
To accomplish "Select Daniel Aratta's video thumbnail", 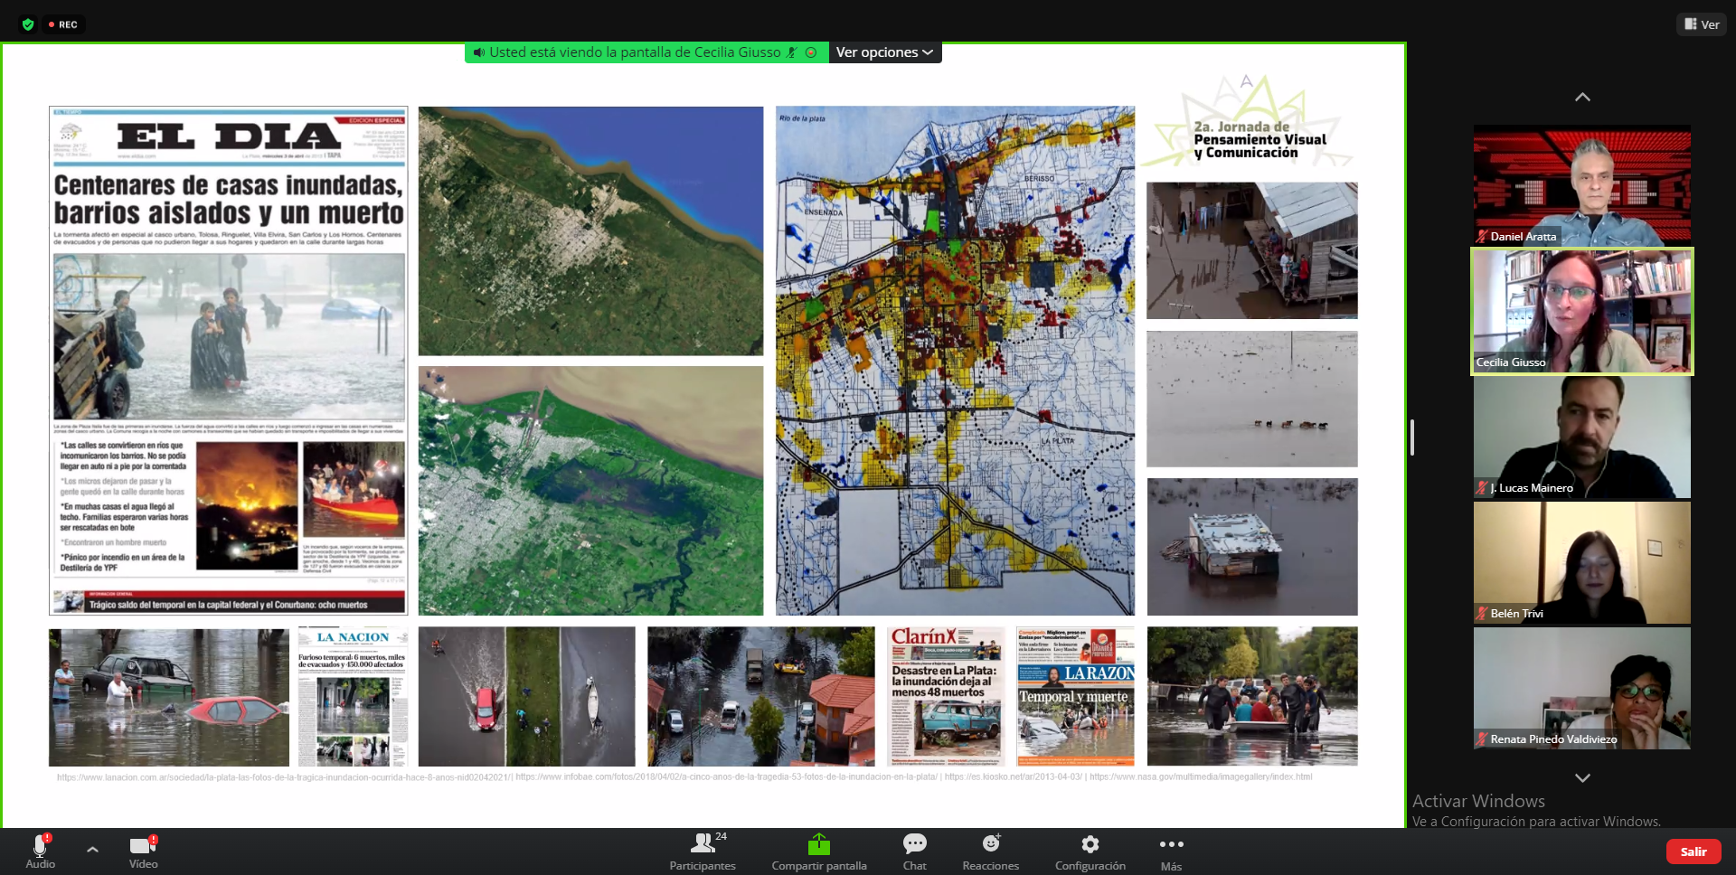I will tap(1582, 185).
